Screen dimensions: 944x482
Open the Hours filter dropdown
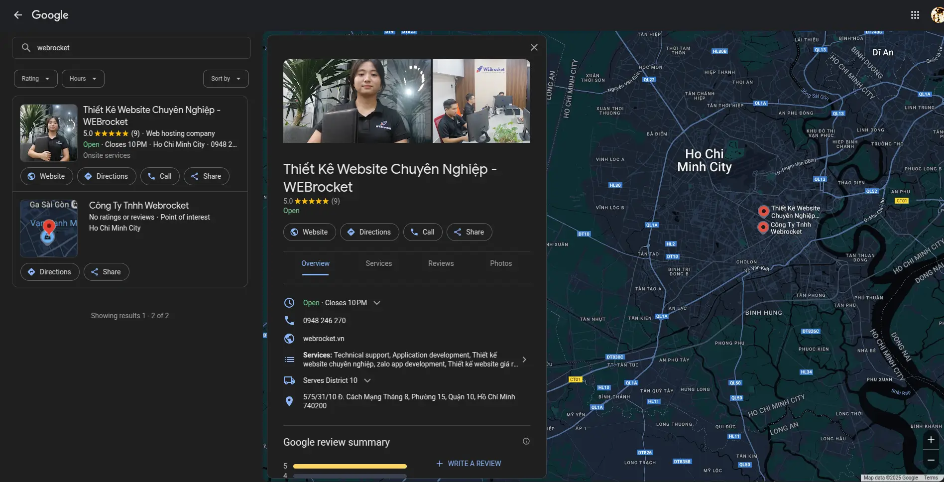[x=83, y=79]
